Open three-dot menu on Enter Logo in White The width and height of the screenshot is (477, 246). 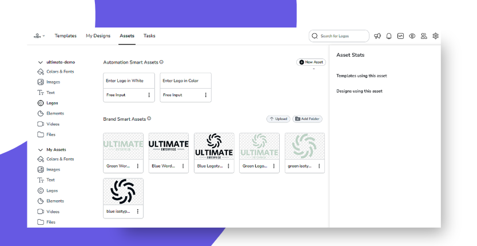[x=149, y=95]
